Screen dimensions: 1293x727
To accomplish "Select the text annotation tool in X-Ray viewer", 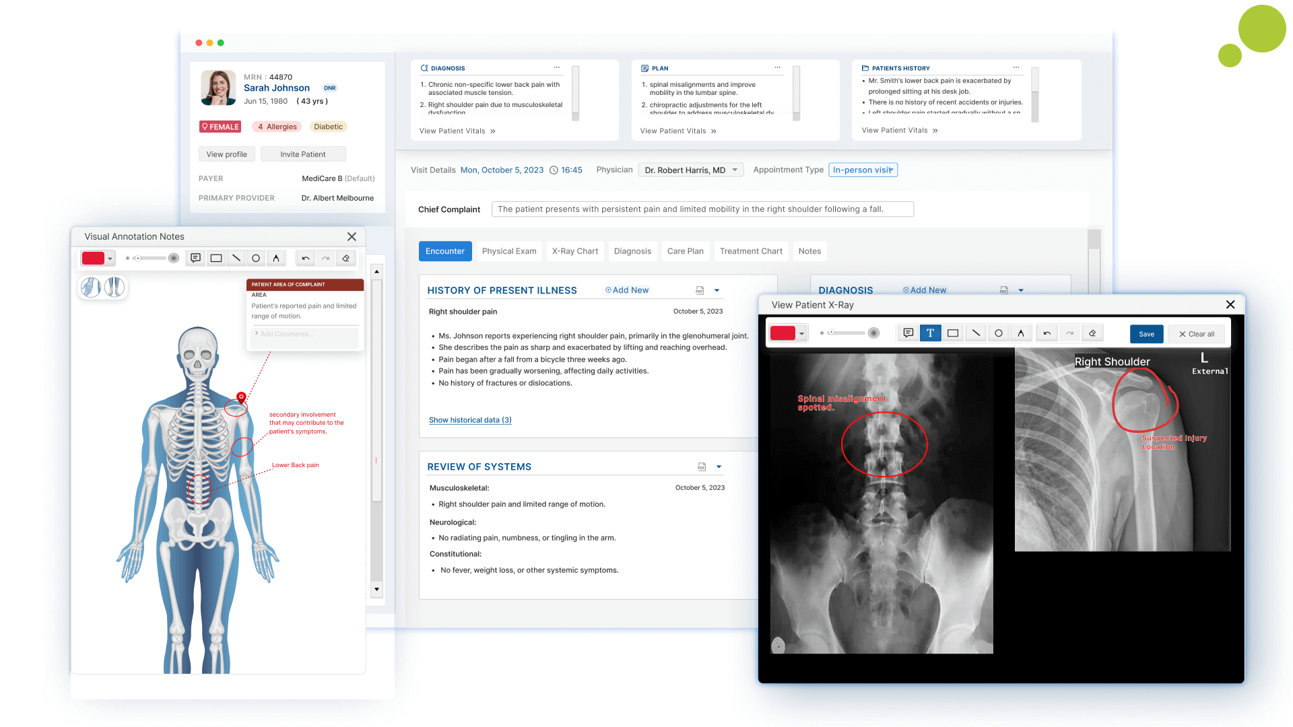I will [x=929, y=332].
